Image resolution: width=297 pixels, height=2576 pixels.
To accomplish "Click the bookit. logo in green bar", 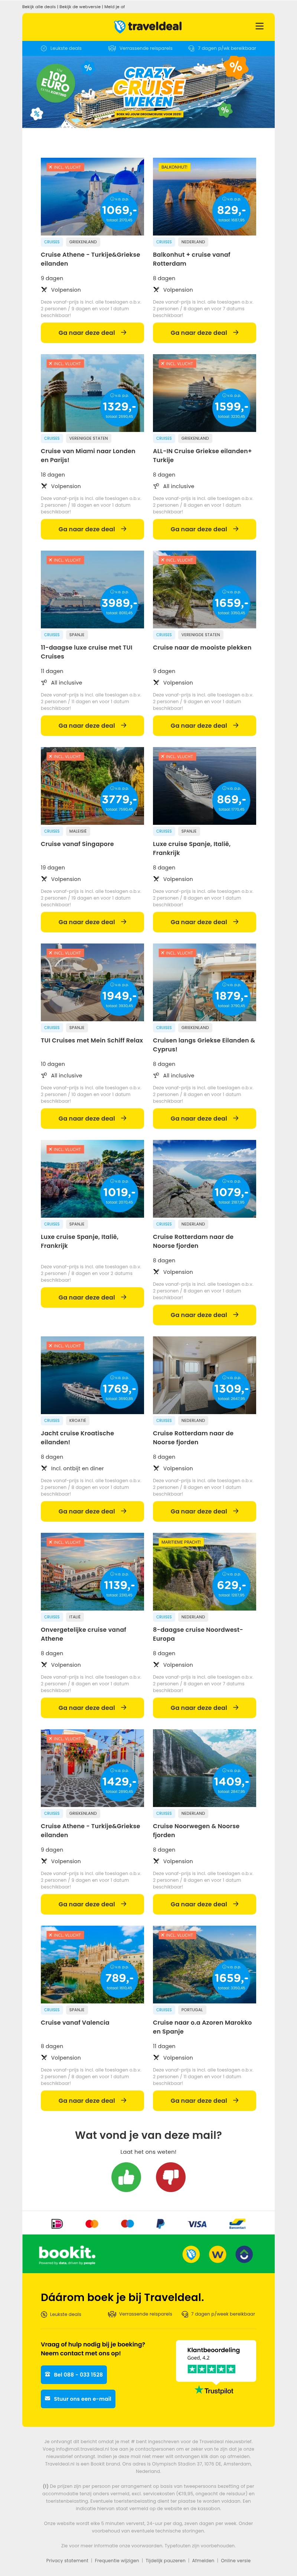I will point(67,2254).
